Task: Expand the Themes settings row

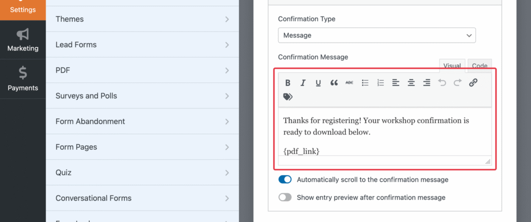Action: point(142,19)
